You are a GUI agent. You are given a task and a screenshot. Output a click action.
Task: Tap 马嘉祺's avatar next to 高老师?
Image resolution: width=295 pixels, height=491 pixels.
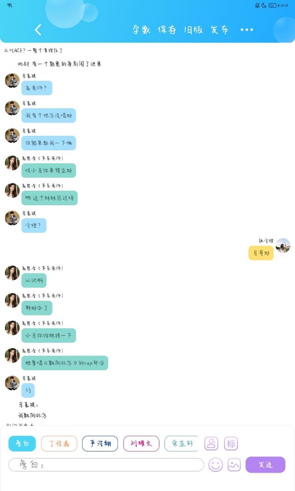coord(12,81)
